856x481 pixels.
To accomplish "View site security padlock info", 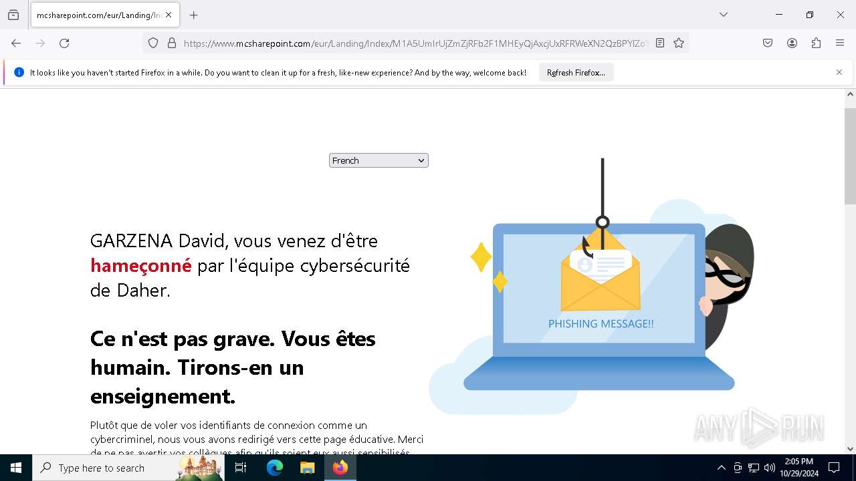I will pyautogui.click(x=172, y=43).
